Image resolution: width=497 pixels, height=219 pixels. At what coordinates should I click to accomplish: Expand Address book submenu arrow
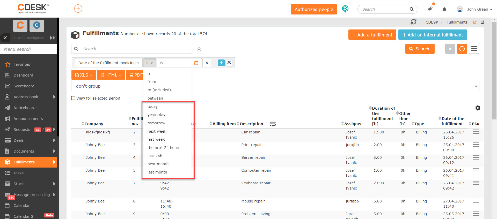(54, 97)
